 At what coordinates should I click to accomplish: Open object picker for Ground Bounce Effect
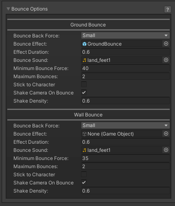tap(166, 44)
